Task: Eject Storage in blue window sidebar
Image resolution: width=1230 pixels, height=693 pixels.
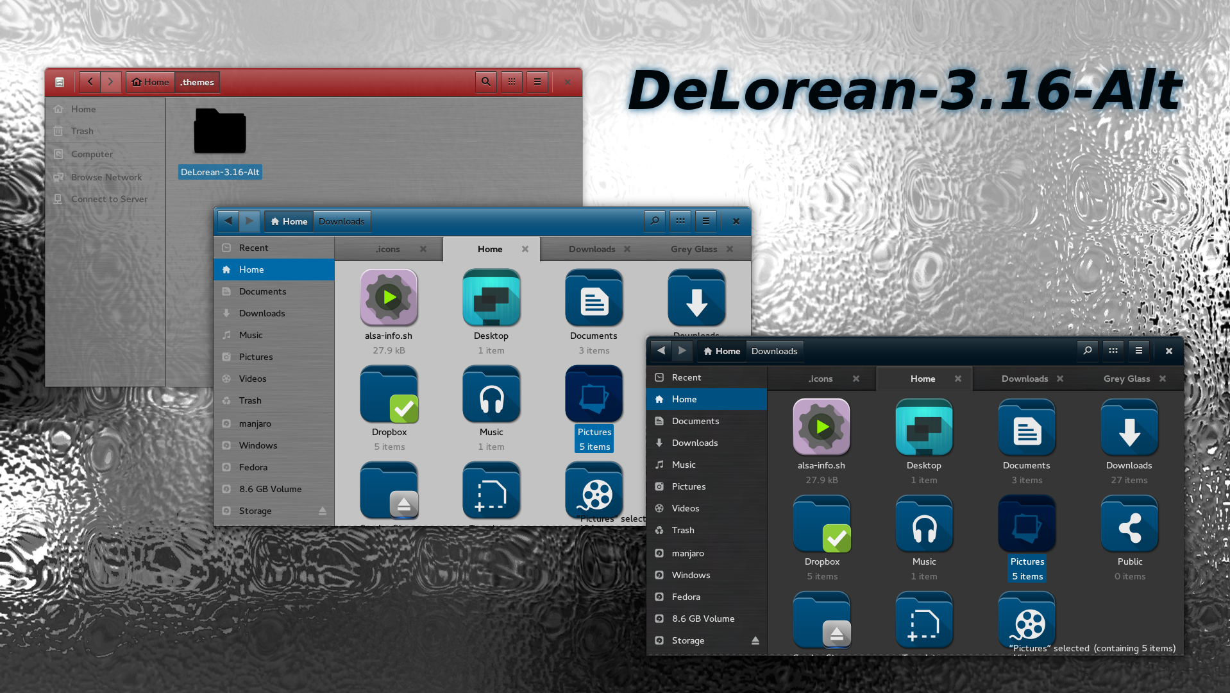Action: 323,511
